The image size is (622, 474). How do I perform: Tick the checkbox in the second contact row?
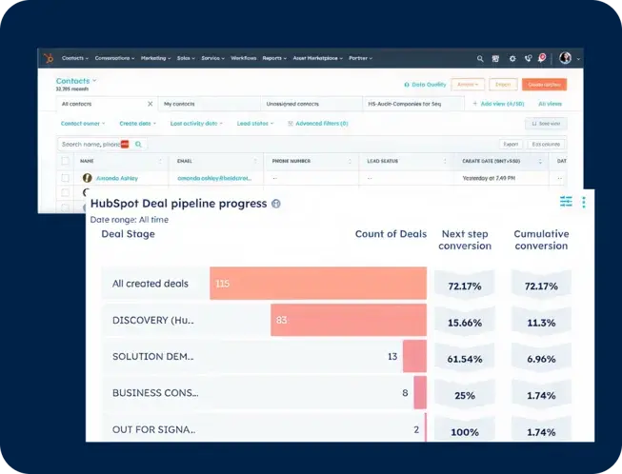[66, 192]
